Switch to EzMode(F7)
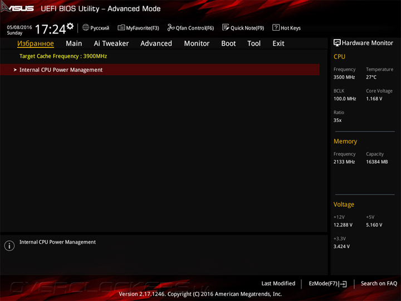The image size is (401, 301). 327,284
